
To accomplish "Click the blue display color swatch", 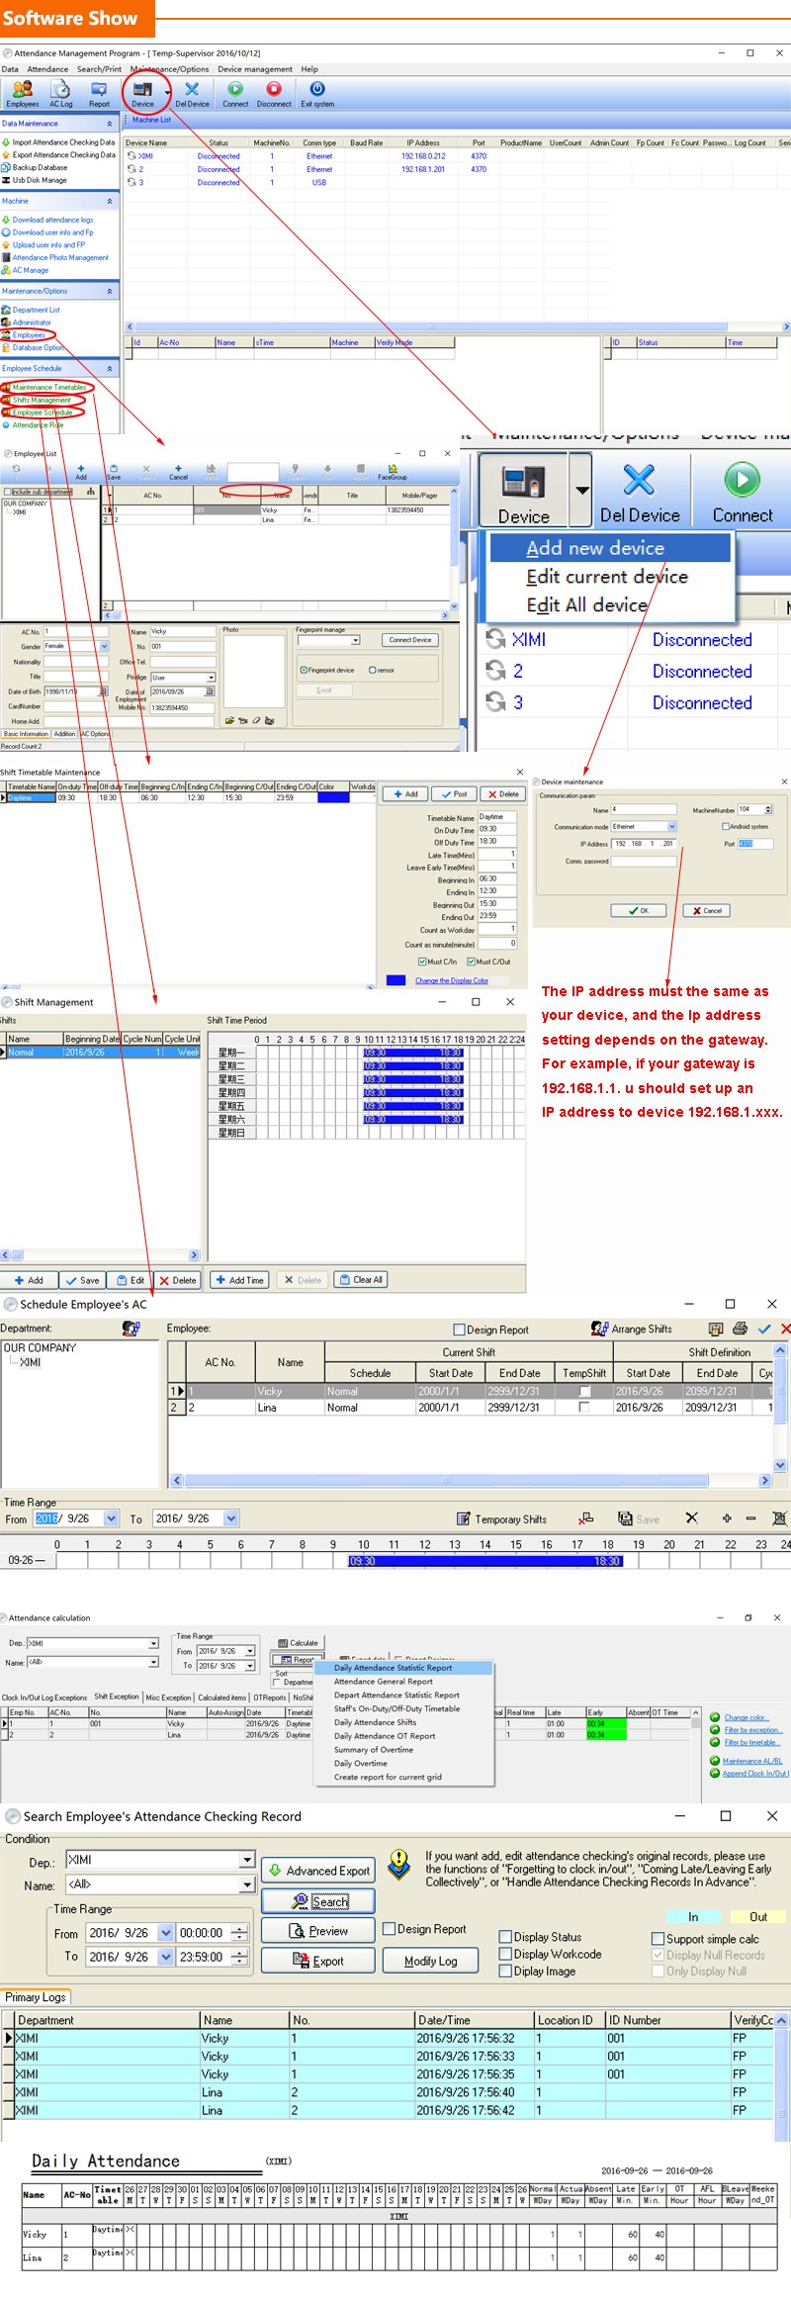I will click(395, 980).
